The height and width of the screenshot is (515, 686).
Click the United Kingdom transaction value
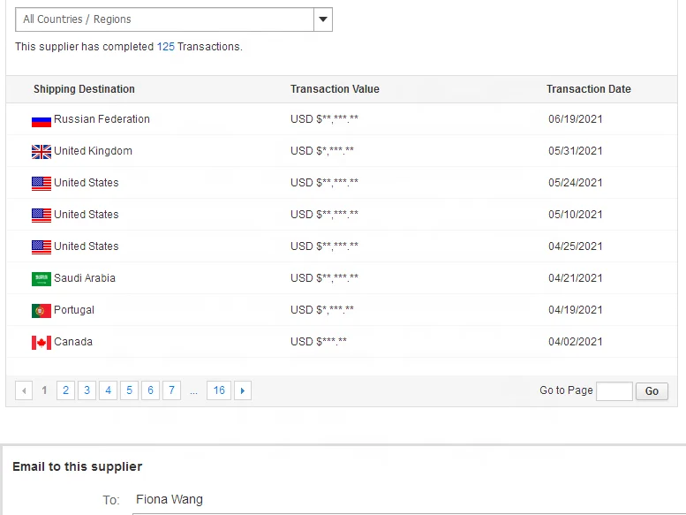point(322,151)
